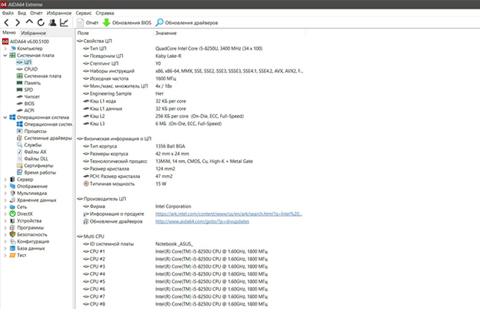This screenshot has height=309, width=480.
Task: Click the Отчёт report toolbar button
Action: tap(88, 23)
